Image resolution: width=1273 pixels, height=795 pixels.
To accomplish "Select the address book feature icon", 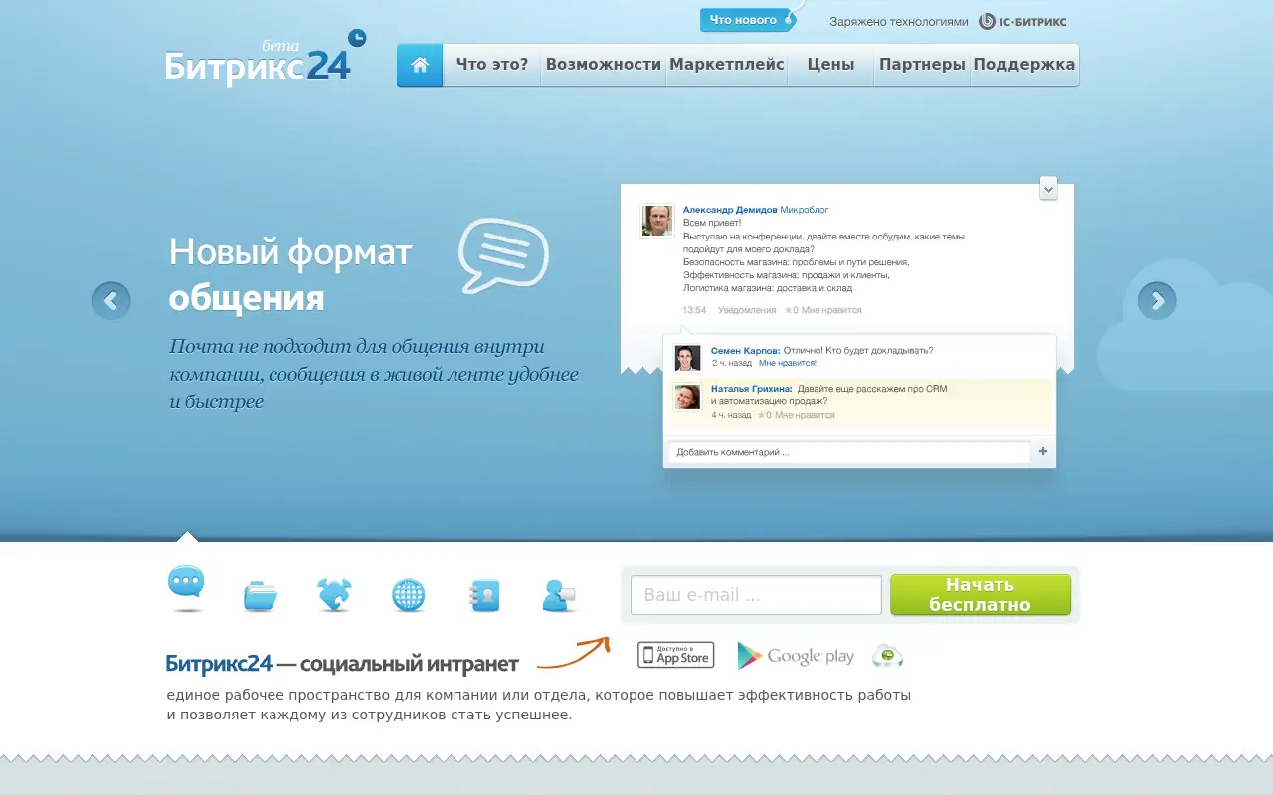I will (x=483, y=595).
